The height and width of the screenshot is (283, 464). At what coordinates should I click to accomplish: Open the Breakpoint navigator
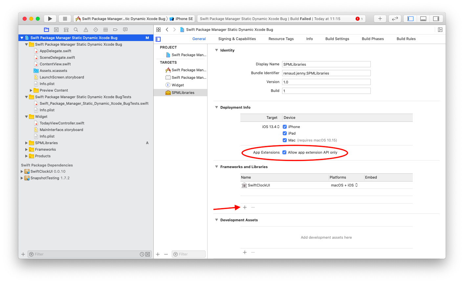coord(115,30)
